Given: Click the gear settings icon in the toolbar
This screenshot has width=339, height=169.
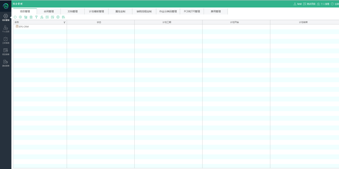Looking at the screenshot, I should tap(58, 17).
